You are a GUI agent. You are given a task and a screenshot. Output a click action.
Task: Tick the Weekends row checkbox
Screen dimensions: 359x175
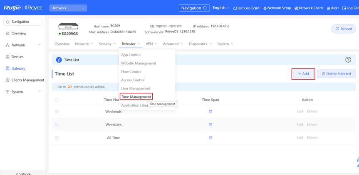(x=57, y=112)
